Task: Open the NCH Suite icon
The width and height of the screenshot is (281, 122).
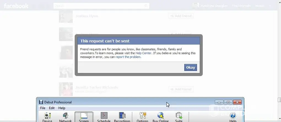Action: point(179,117)
